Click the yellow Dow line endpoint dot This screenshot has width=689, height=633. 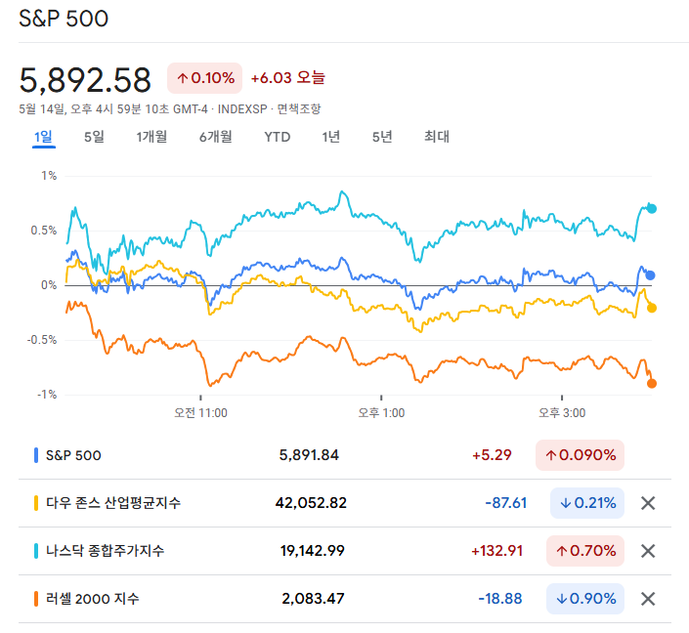tap(652, 308)
